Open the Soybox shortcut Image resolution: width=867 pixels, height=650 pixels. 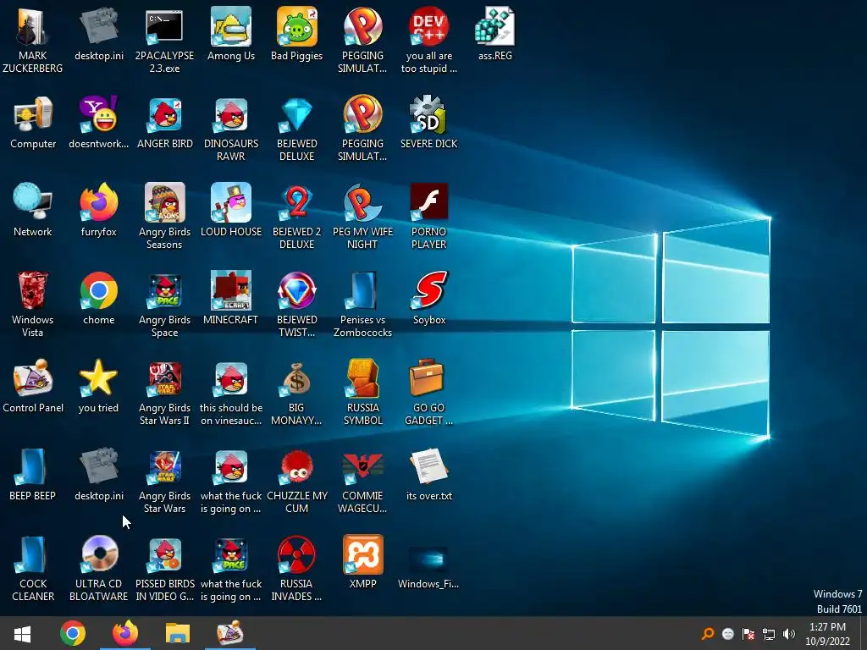429,298
